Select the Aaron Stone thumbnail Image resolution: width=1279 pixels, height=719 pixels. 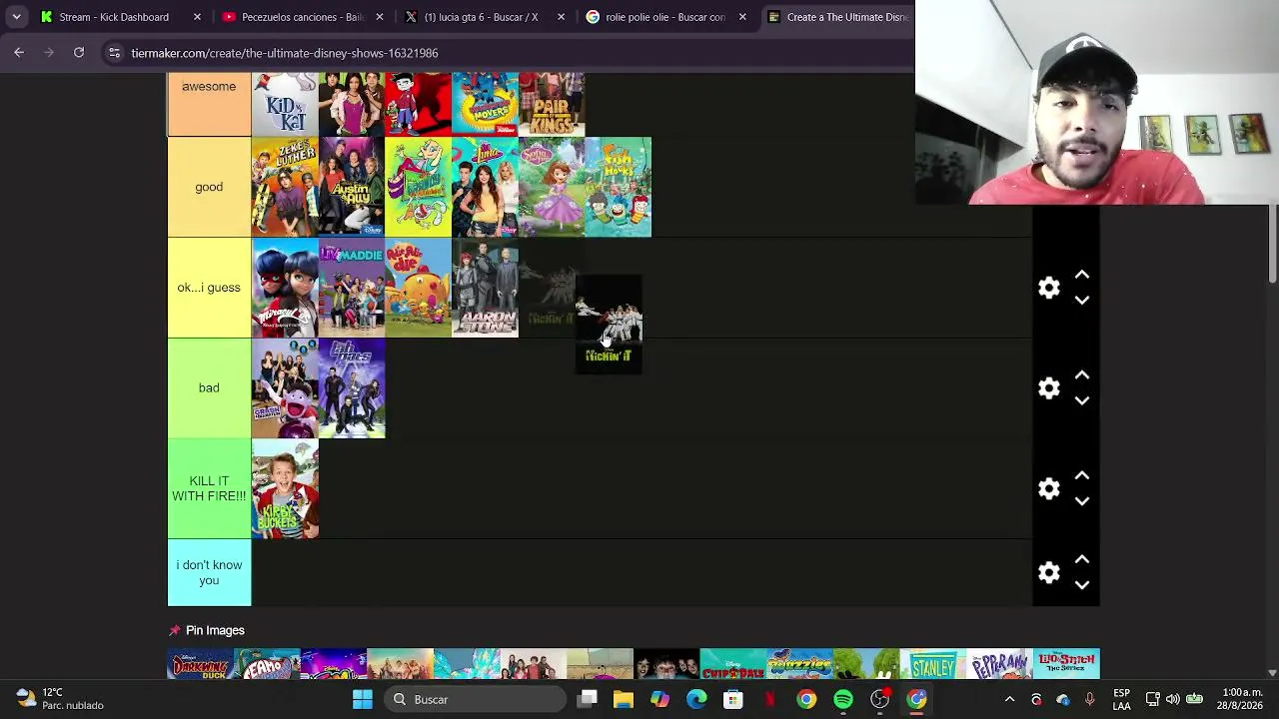(485, 288)
